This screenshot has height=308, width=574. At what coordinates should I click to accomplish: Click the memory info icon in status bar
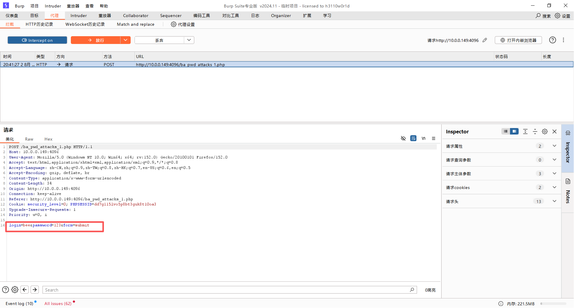[x=501, y=304]
